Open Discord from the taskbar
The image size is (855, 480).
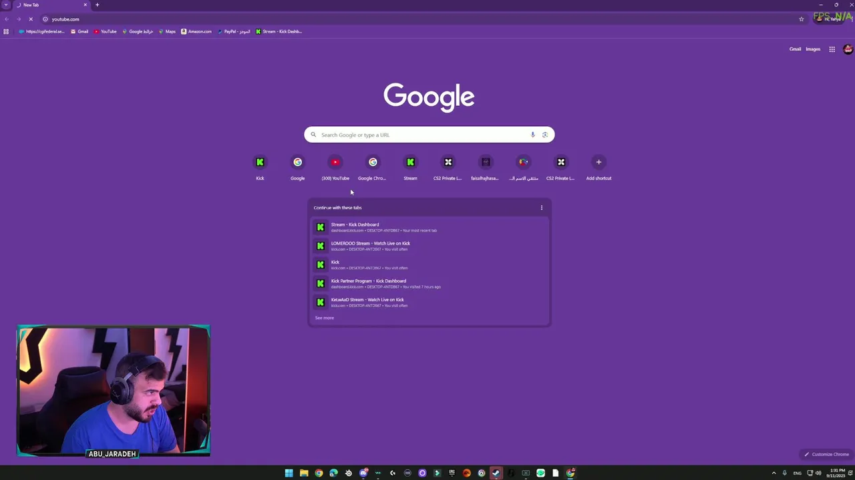coord(363,473)
